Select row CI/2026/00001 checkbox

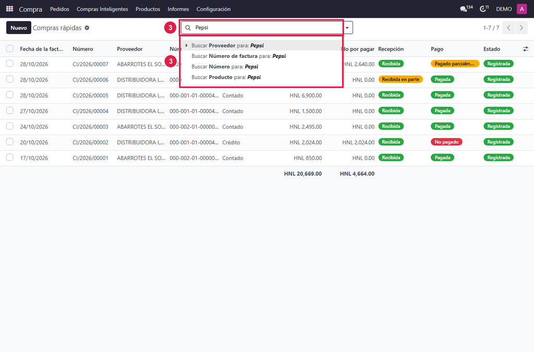[x=10, y=157]
